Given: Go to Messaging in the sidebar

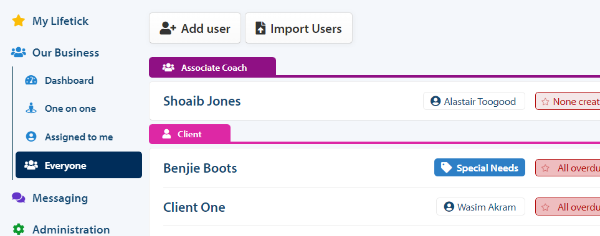Looking at the screenshot, I should (60, 198).
